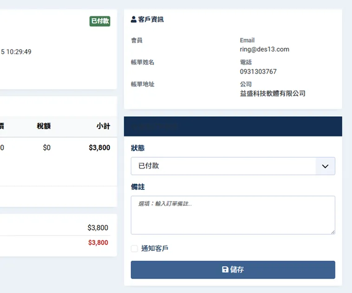The image size is (352, 293).
Task: Click the $0 tax amount cell
Action: pyautogui.click(x=47, y=148)
